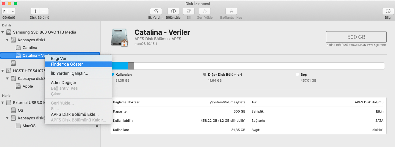Click the minus remove volume button
The height and width of the screenshot is (147, 395).
pos(44,11)
